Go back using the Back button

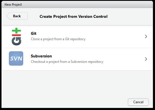pyautogui.click(x=17, y=16)
